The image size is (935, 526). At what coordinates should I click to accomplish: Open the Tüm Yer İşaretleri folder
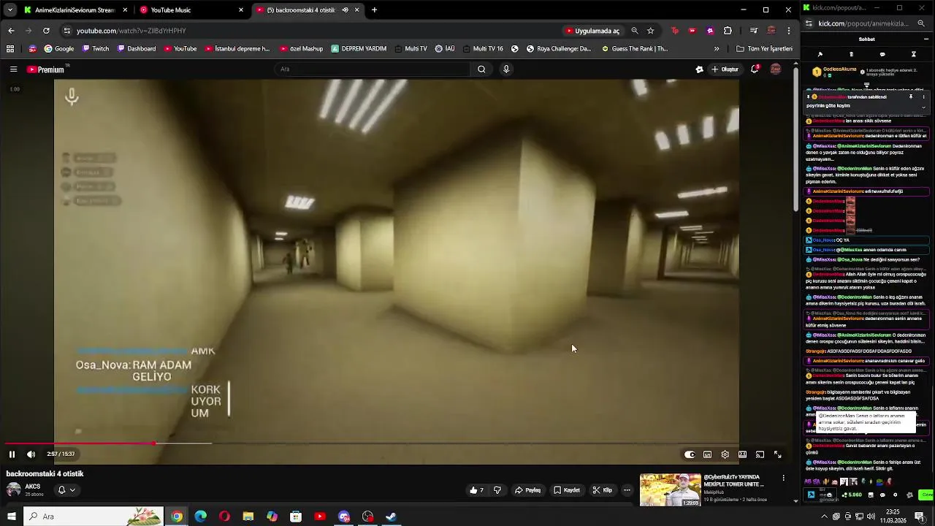(x=764, y=49)
